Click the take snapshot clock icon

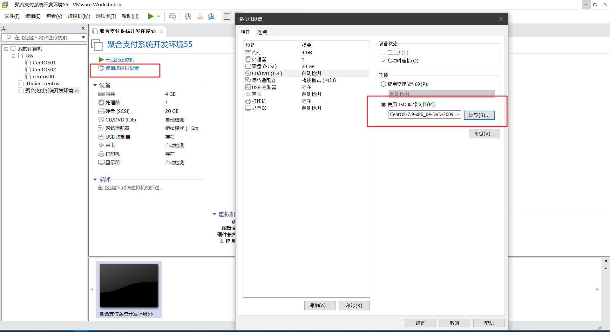[188, 16]
